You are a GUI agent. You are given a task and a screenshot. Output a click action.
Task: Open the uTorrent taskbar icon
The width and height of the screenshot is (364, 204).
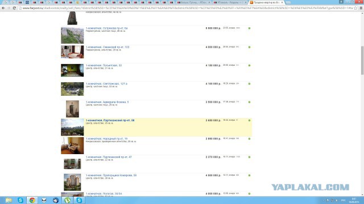(x=67, y=200)
